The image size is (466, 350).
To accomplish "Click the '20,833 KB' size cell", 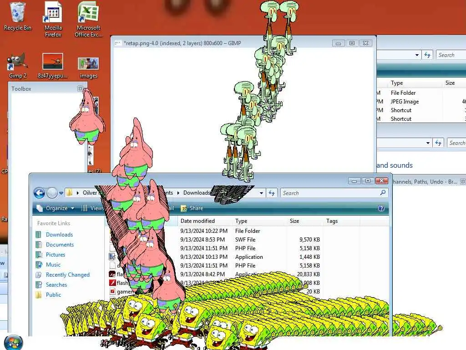I will click(x=309, y=274).
